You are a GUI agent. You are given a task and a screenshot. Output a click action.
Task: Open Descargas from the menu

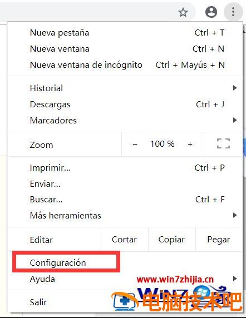click(125, 105)
